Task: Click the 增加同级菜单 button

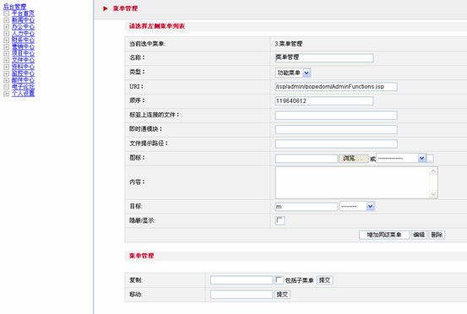Action: 384,235
